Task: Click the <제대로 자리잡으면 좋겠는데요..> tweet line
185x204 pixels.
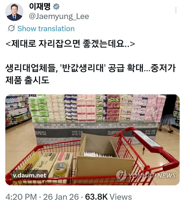Action: coord(70,44)
